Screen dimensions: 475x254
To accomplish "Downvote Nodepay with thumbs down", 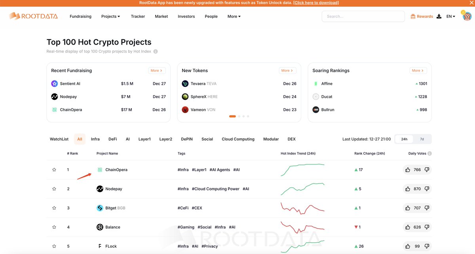I will click(427, 189).
